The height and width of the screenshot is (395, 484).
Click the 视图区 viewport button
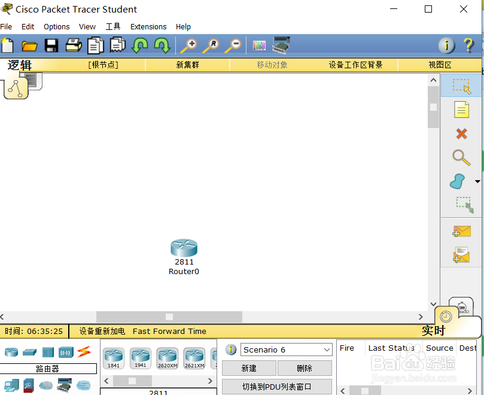point(440,65)
